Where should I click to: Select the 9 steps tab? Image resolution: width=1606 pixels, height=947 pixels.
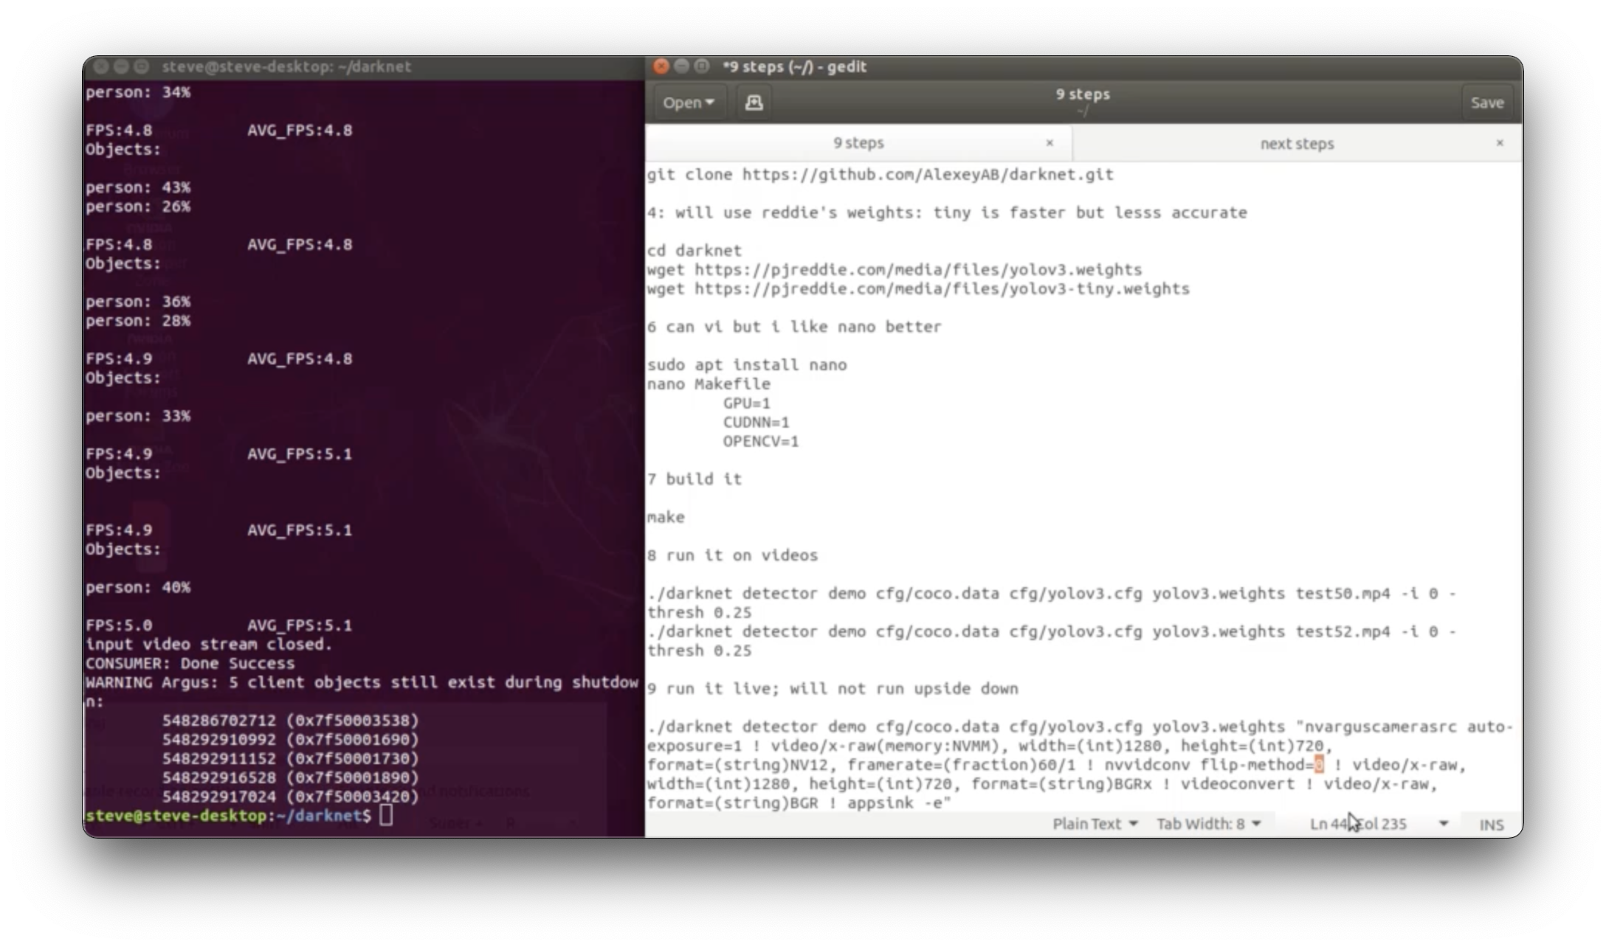(858, 143)
